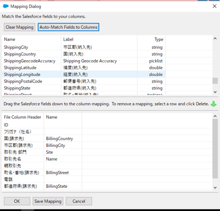This screenshot has height=211, width=220.
Task: Click up arrow of column mapping scrollbar
Action: (x=215, y=117)
